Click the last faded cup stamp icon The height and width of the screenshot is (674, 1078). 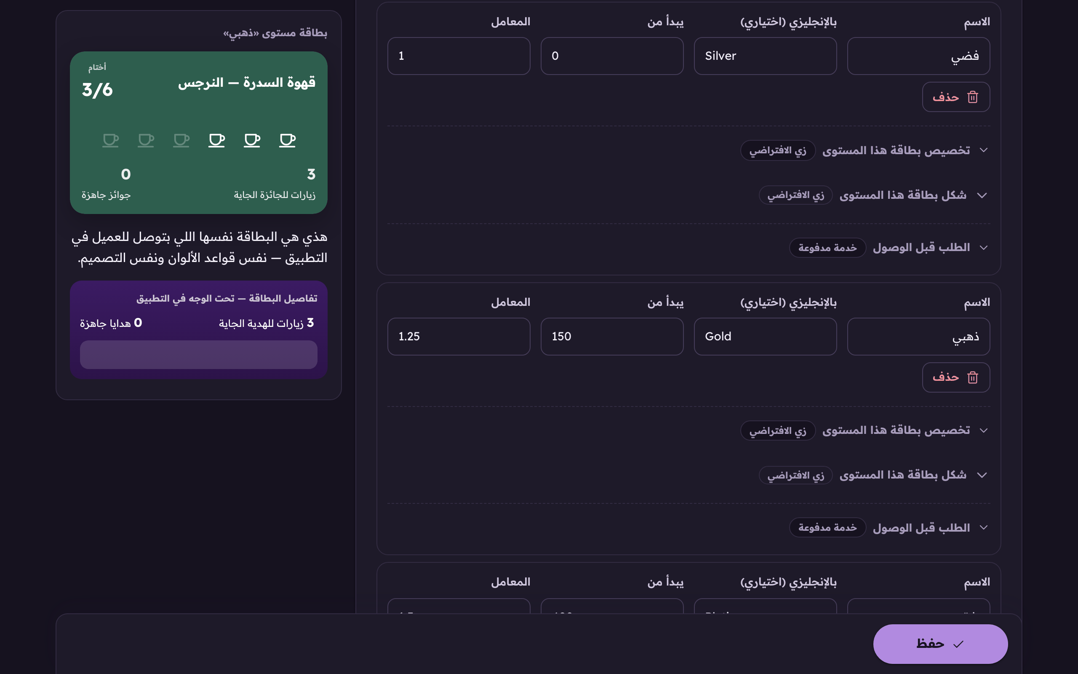(110, 140)
